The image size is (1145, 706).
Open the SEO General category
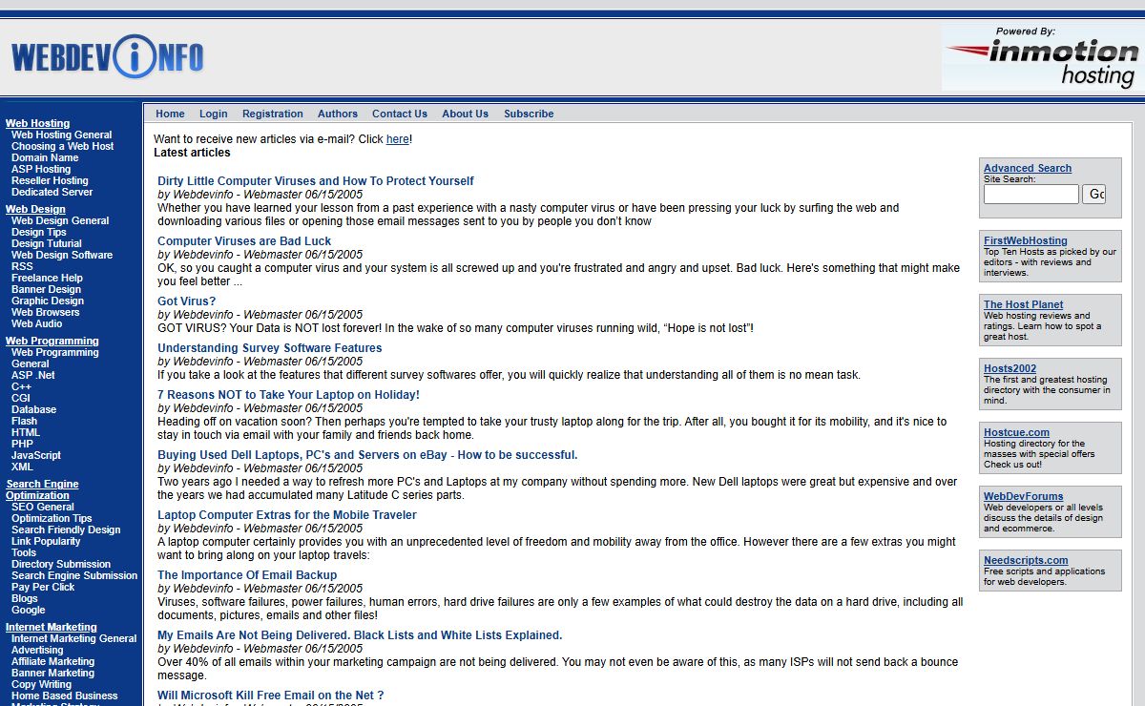click(x=43, y=508)
